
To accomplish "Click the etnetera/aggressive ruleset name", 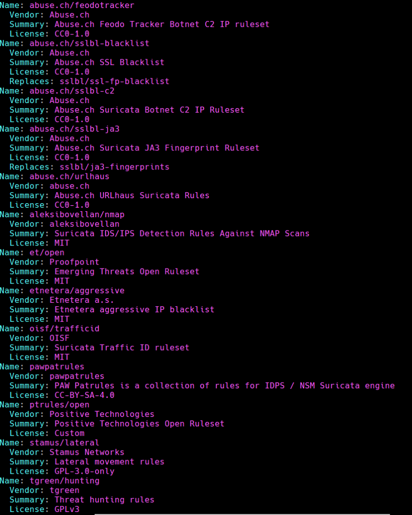I will click(x=76, y=290).
